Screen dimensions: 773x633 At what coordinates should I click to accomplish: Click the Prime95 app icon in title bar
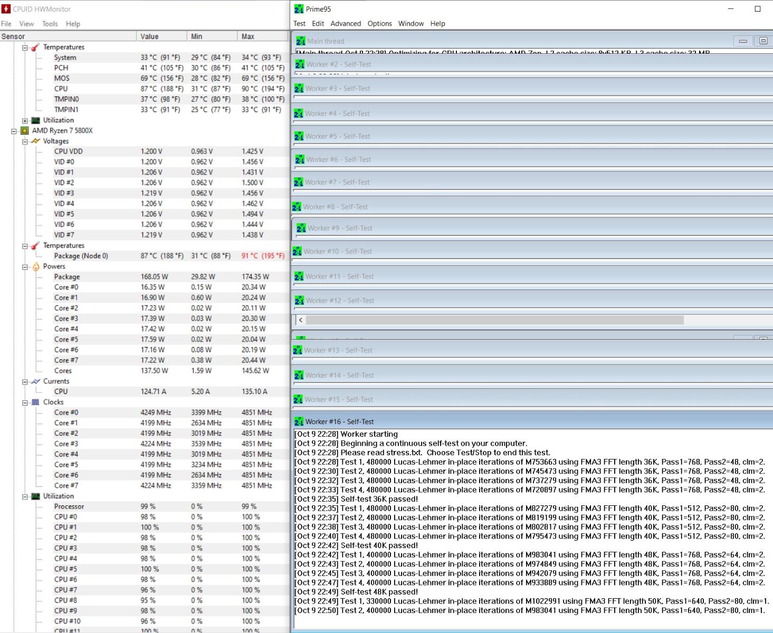(x=299, y=9)
